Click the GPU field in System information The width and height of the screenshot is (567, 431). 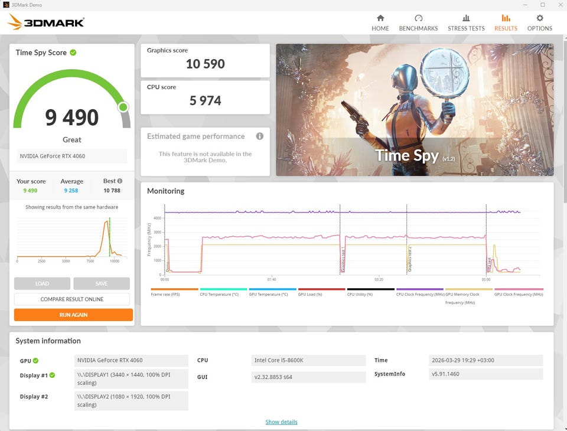tap(131, 360)
